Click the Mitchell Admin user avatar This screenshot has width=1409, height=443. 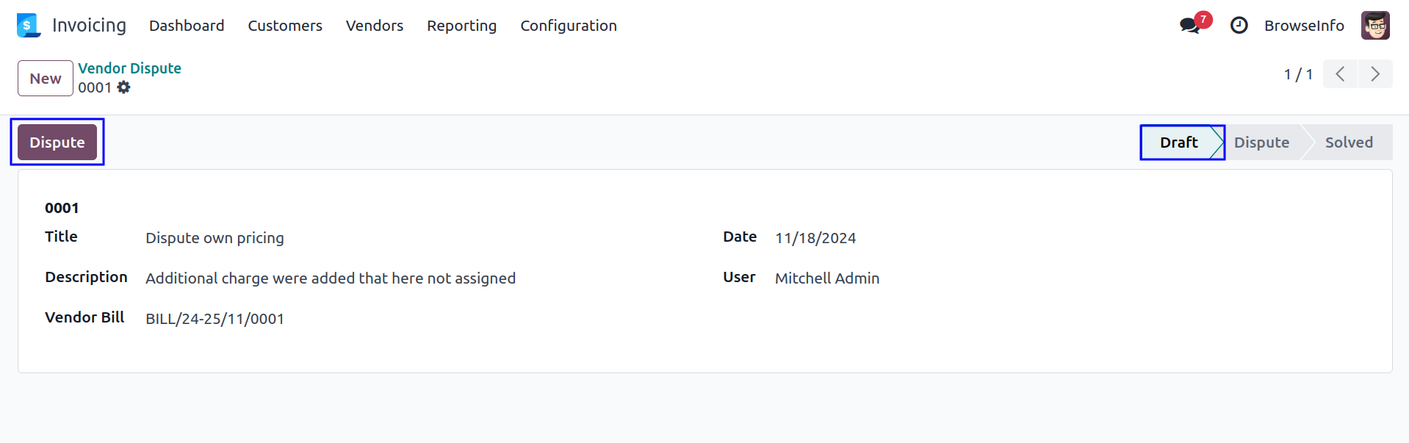(x=1374, y=26)
